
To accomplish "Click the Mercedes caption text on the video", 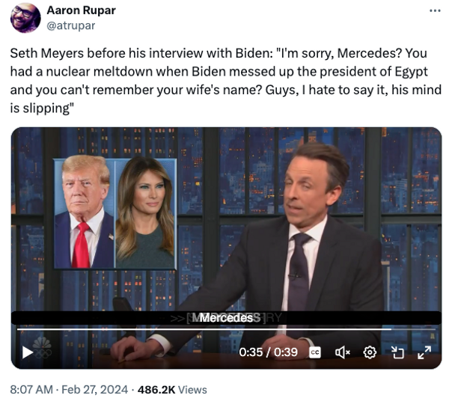I will pyautogui.click(x=226, y=318).
